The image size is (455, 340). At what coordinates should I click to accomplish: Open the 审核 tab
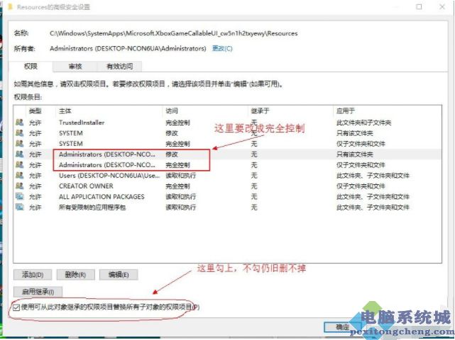point(75,67)
